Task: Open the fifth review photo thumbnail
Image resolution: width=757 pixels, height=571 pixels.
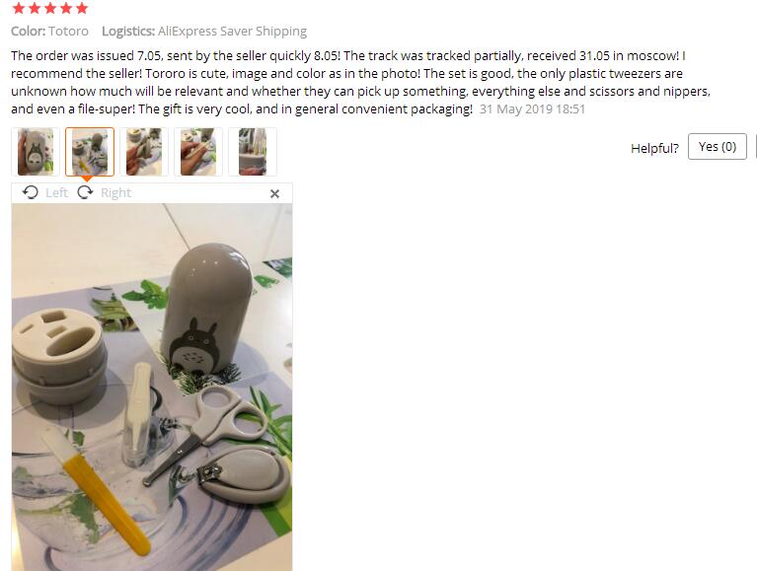Action: tap(253, 152)
